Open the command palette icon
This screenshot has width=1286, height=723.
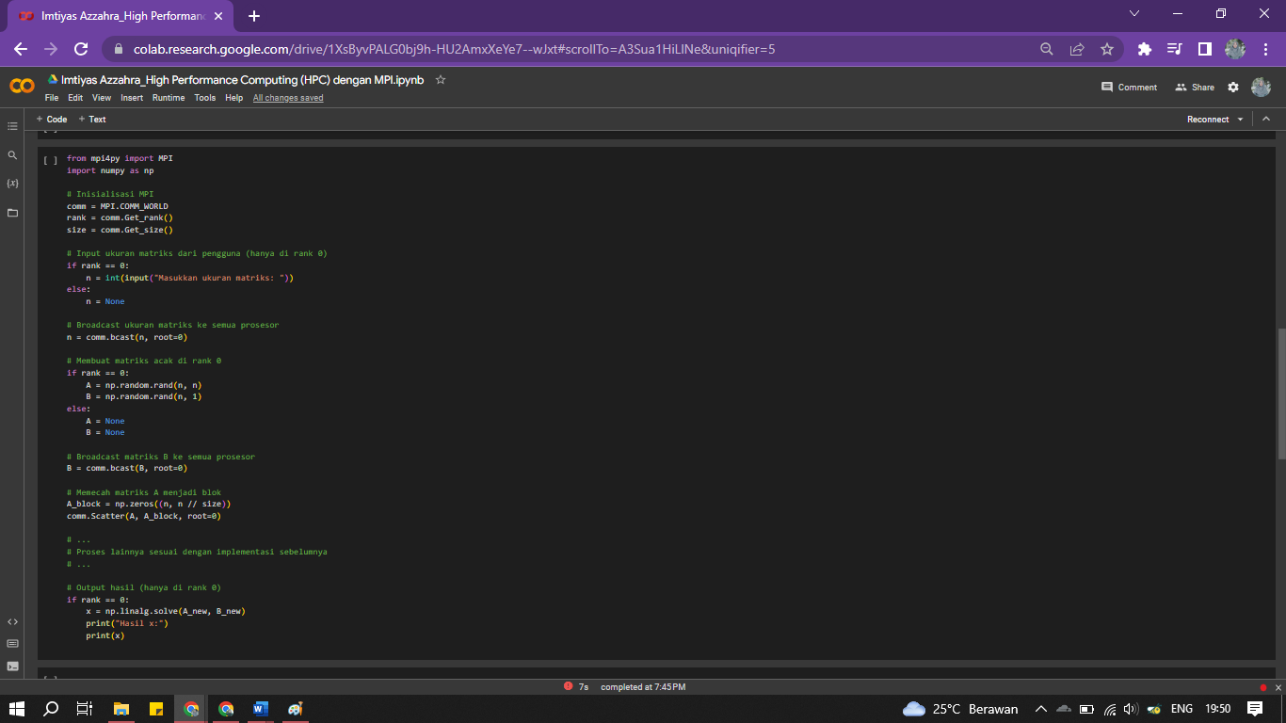[12, 644]
